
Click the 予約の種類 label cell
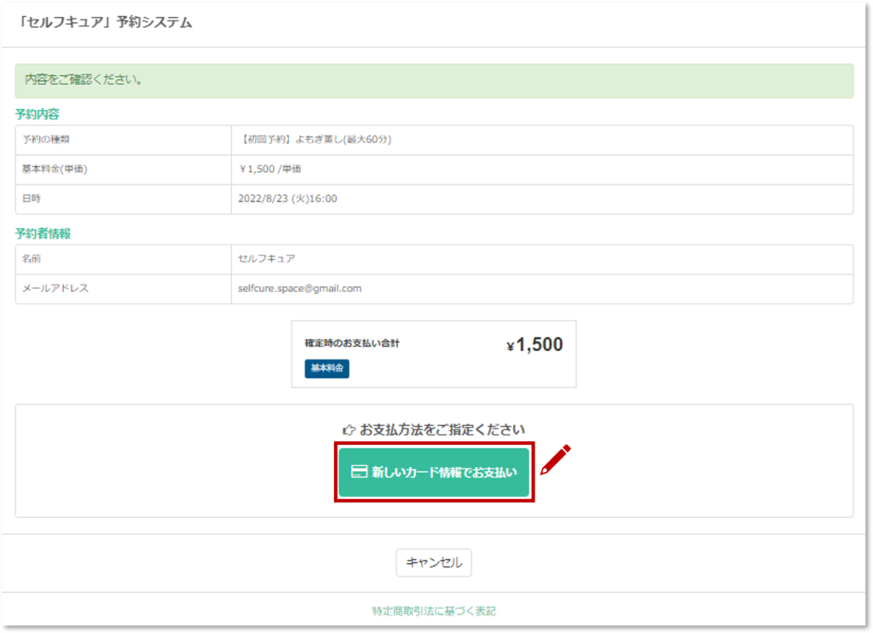(124, 140)
